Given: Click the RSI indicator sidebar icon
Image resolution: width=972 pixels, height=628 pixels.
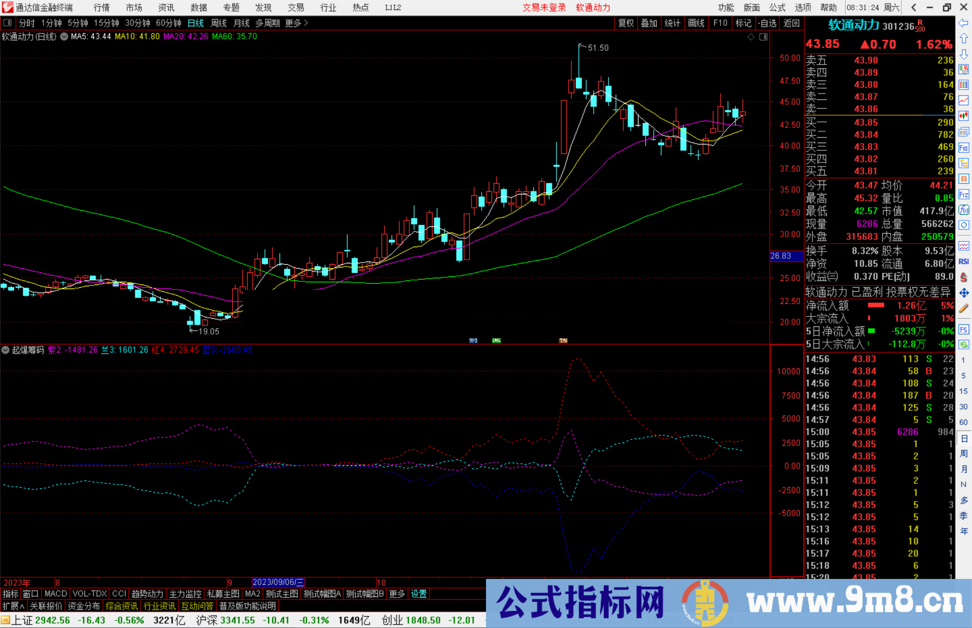Looking at the screenshot, I should 963,262.
